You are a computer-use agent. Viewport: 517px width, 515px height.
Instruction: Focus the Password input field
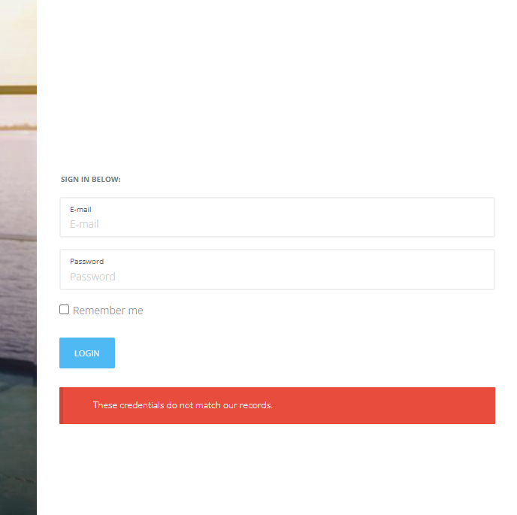pyautogui.click(x=277, y=270)
